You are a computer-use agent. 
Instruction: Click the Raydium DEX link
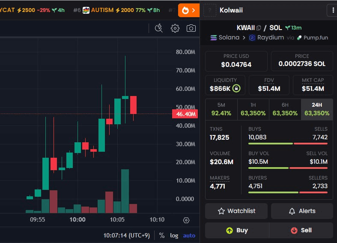[266, 37]
